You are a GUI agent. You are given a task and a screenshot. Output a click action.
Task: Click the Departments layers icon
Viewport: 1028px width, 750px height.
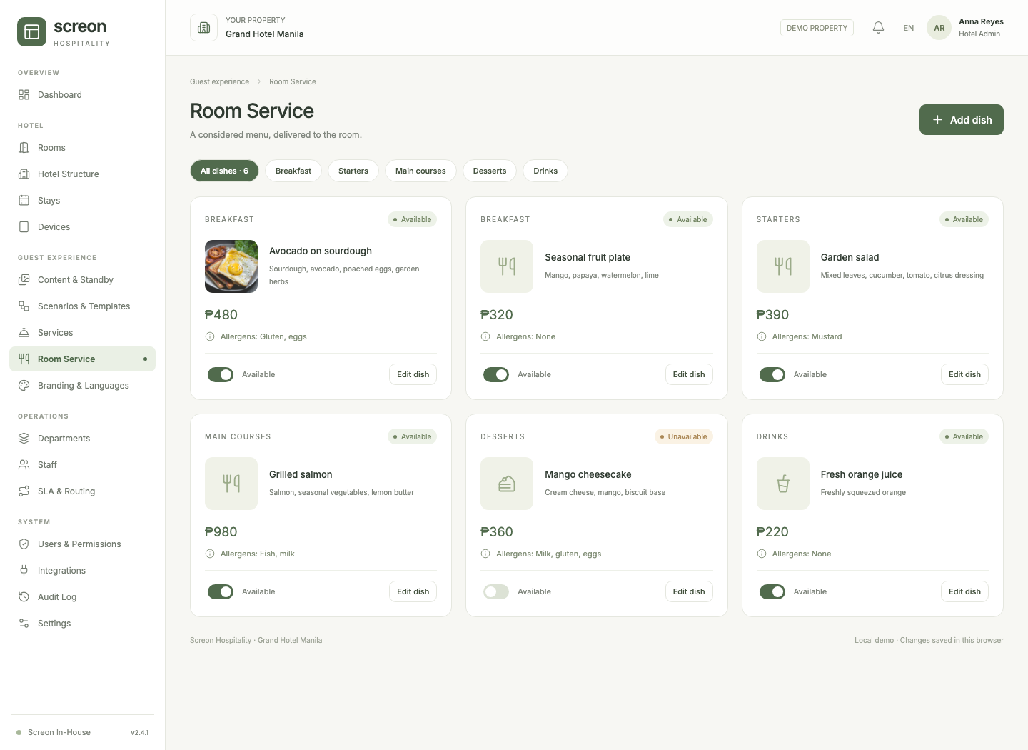pos(24,439)
